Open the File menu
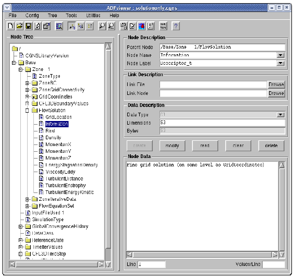The height and width of the screenshot is (278, 293). [x=13, y=15]
